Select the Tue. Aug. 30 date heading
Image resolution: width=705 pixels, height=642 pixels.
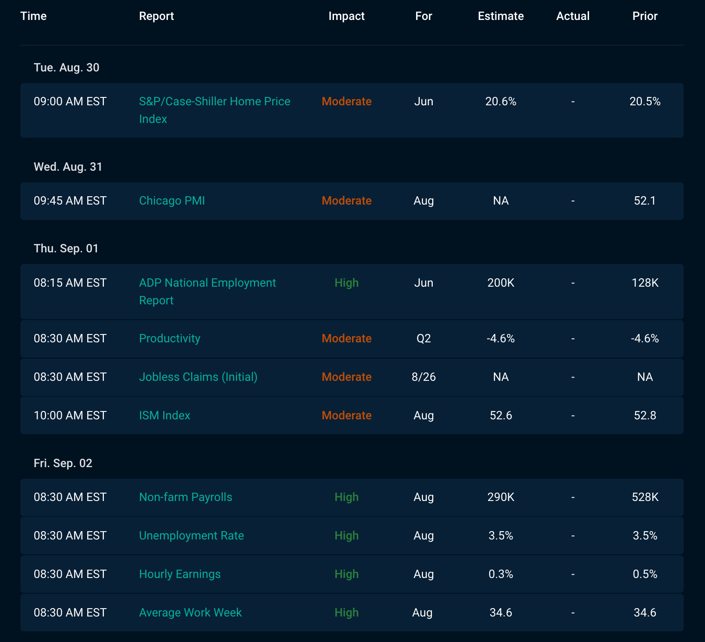pos(67,68)
